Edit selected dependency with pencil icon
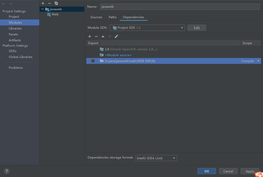 pos(116,36)
